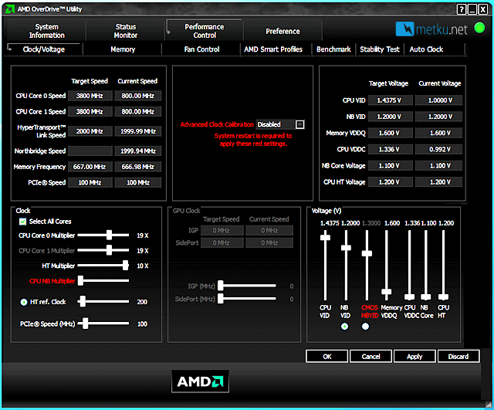
Task: Open the Advanced Clock Calibration dropdown
Action: tap(300, 124)
